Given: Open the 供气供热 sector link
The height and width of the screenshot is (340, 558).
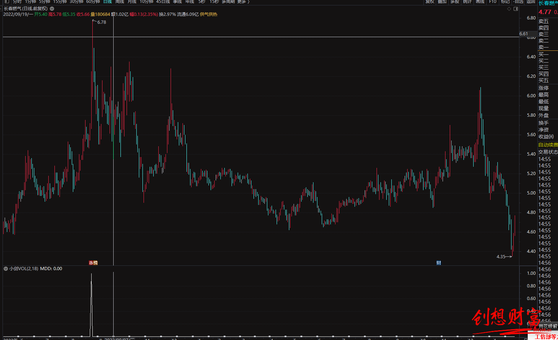Looking at the screenshot, I should 208,14.
